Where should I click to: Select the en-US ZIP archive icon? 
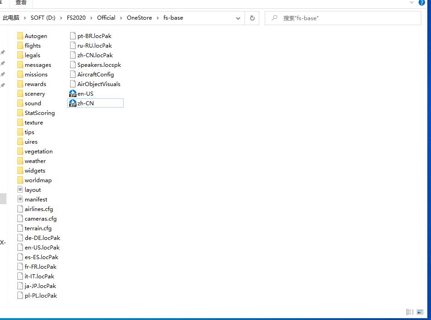click(x=72, y=94)
